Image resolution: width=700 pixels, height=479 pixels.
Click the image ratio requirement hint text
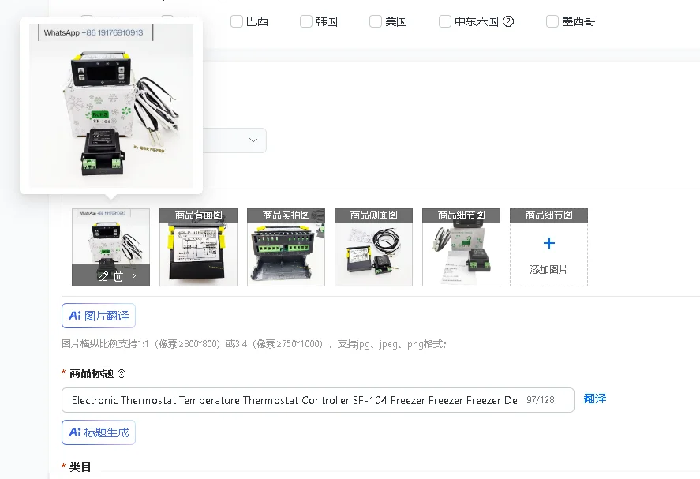(x=254, y=344)
